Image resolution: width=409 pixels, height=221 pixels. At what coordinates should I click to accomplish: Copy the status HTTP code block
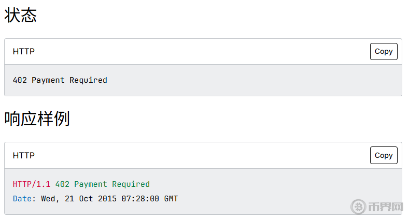[x=384, y=51]
